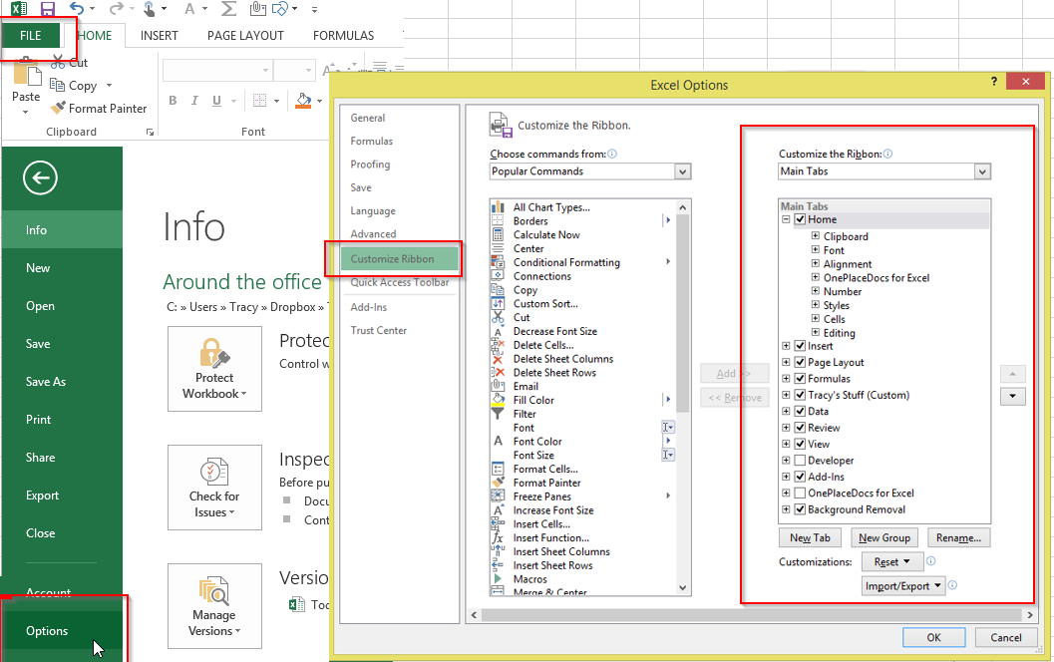The width and height of the screenshot is (1054, 662).
Task: Click OK in Excel Options
Action: (933, 637)
